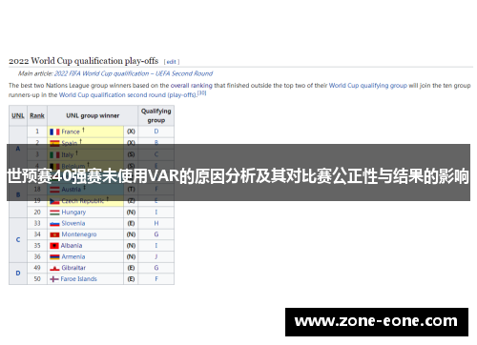
Task: Click the Gibraltar flag icon
Action: pos(54,268)
